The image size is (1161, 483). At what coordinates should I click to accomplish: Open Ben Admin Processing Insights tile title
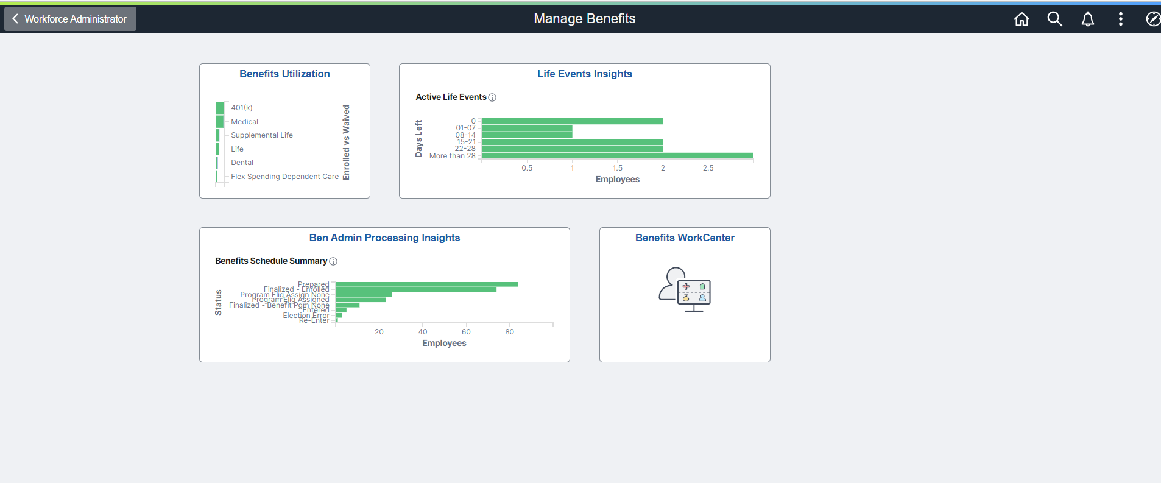point(384,238)
